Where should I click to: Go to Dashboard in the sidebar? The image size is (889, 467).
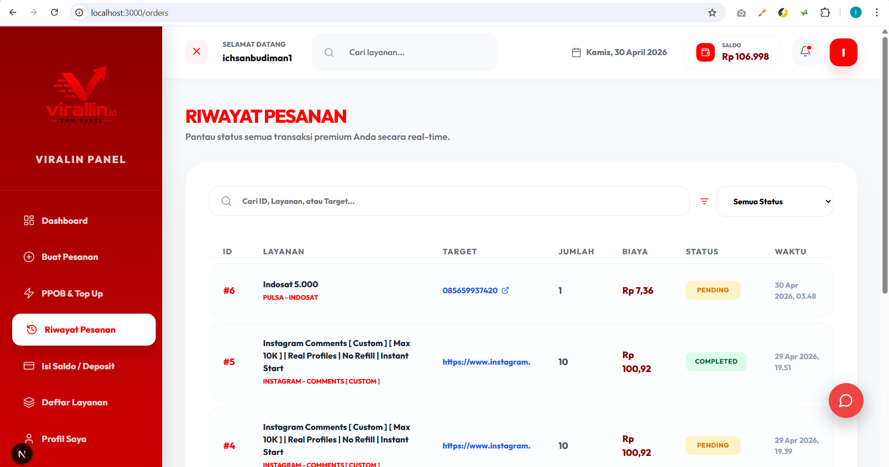[x=64, y=221]
